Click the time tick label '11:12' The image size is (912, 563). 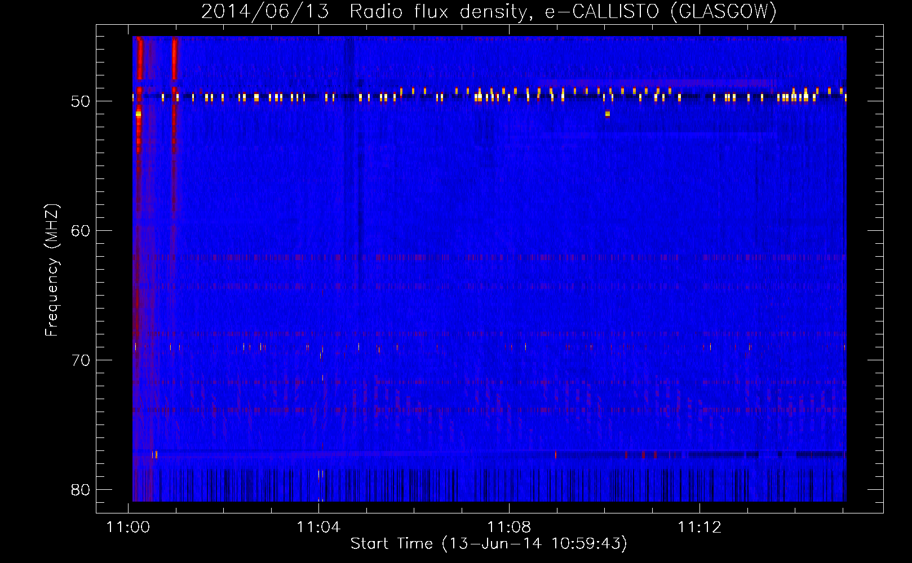[700, 528]
